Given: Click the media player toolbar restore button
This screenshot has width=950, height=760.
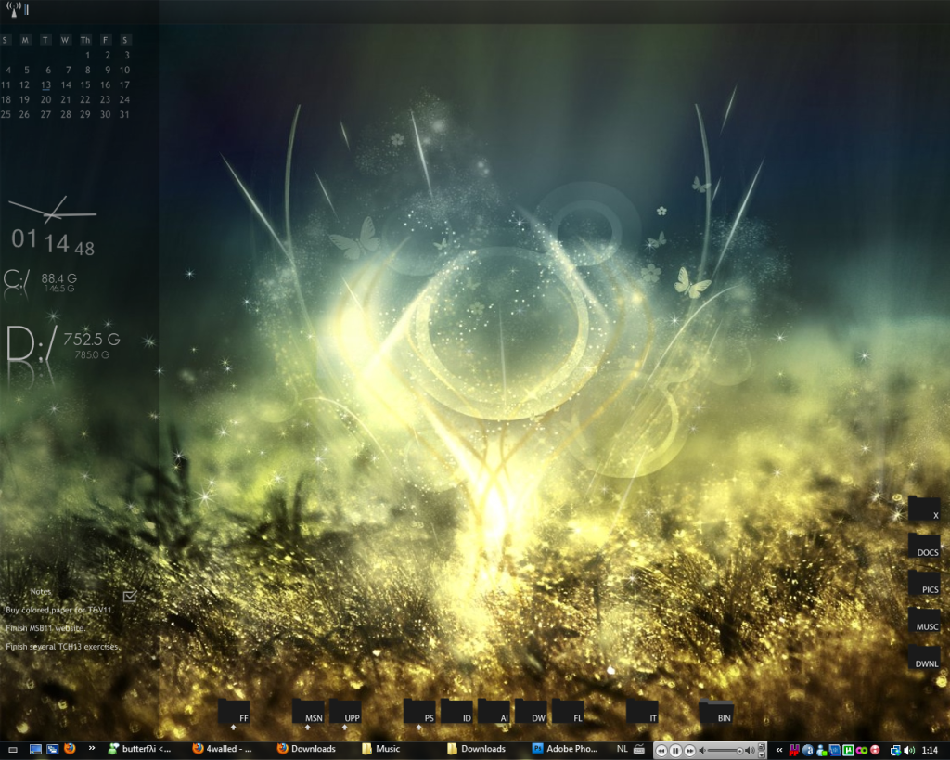Looking at the screenshot, I should click(762, 747).
